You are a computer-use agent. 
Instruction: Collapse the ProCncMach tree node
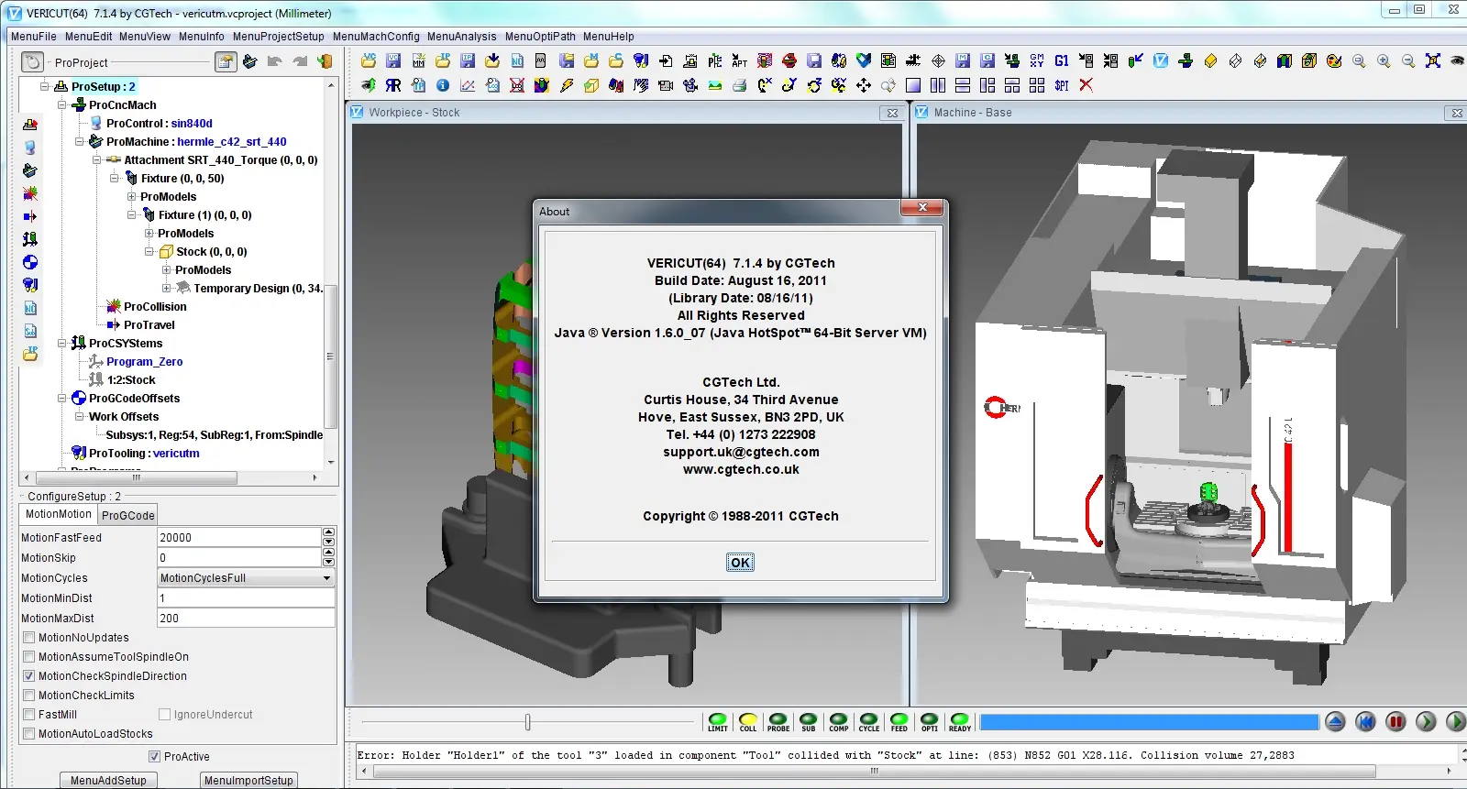pos(62,104)
